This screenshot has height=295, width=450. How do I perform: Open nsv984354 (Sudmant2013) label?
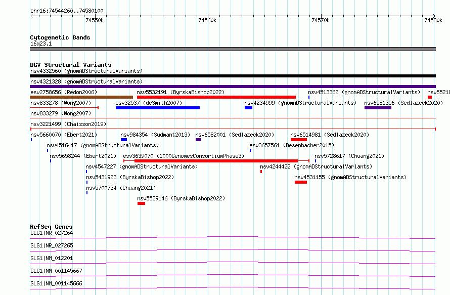[155, 135]
